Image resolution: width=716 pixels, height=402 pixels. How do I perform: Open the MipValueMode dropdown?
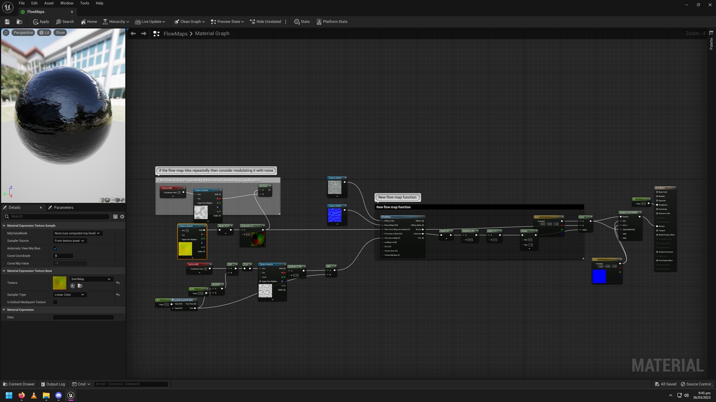click(x=77, y=233)
